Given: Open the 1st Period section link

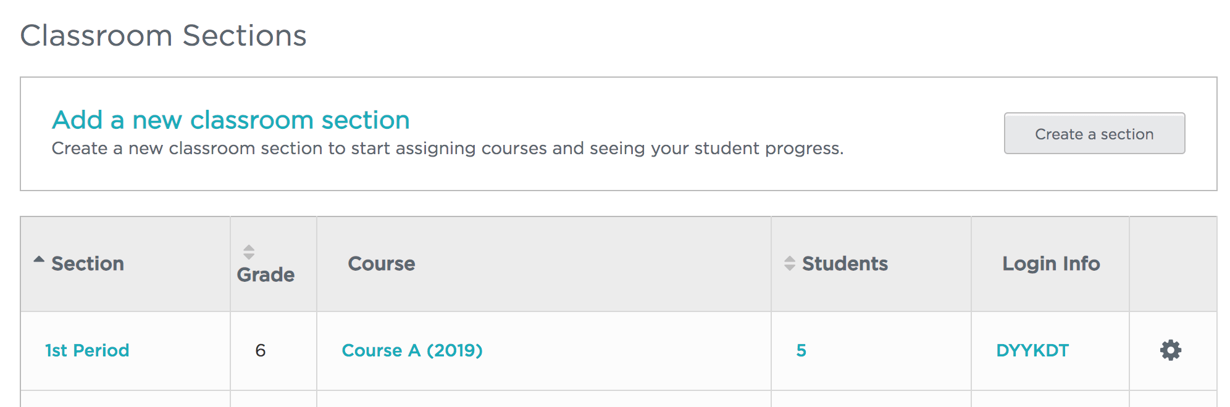Looking at the screenshot, I should [x=87, y=350].
